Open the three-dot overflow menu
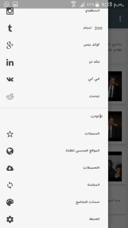The height and width of the screenshot is (228, 128). pos(120,19)
